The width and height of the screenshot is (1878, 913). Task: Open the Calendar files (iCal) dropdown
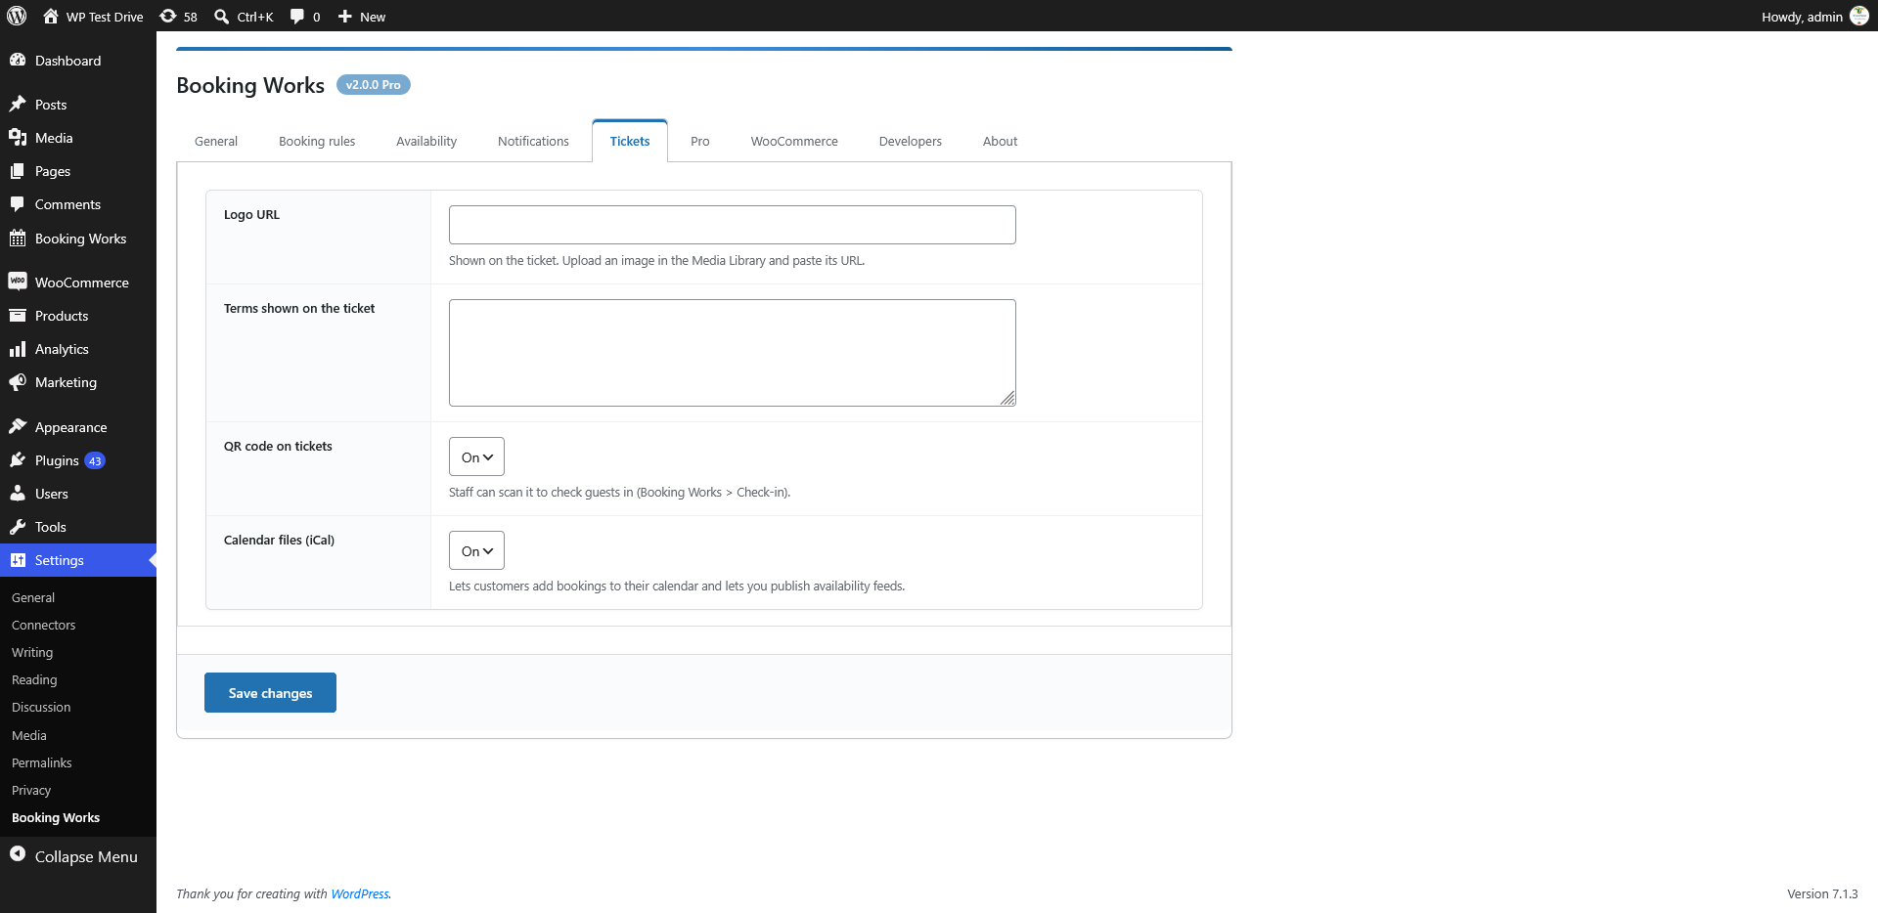[476, 550]
